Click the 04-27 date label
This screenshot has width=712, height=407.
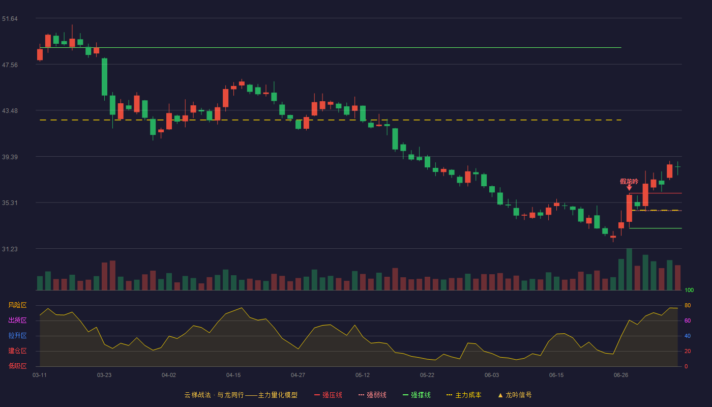click(x=298, y=375)
